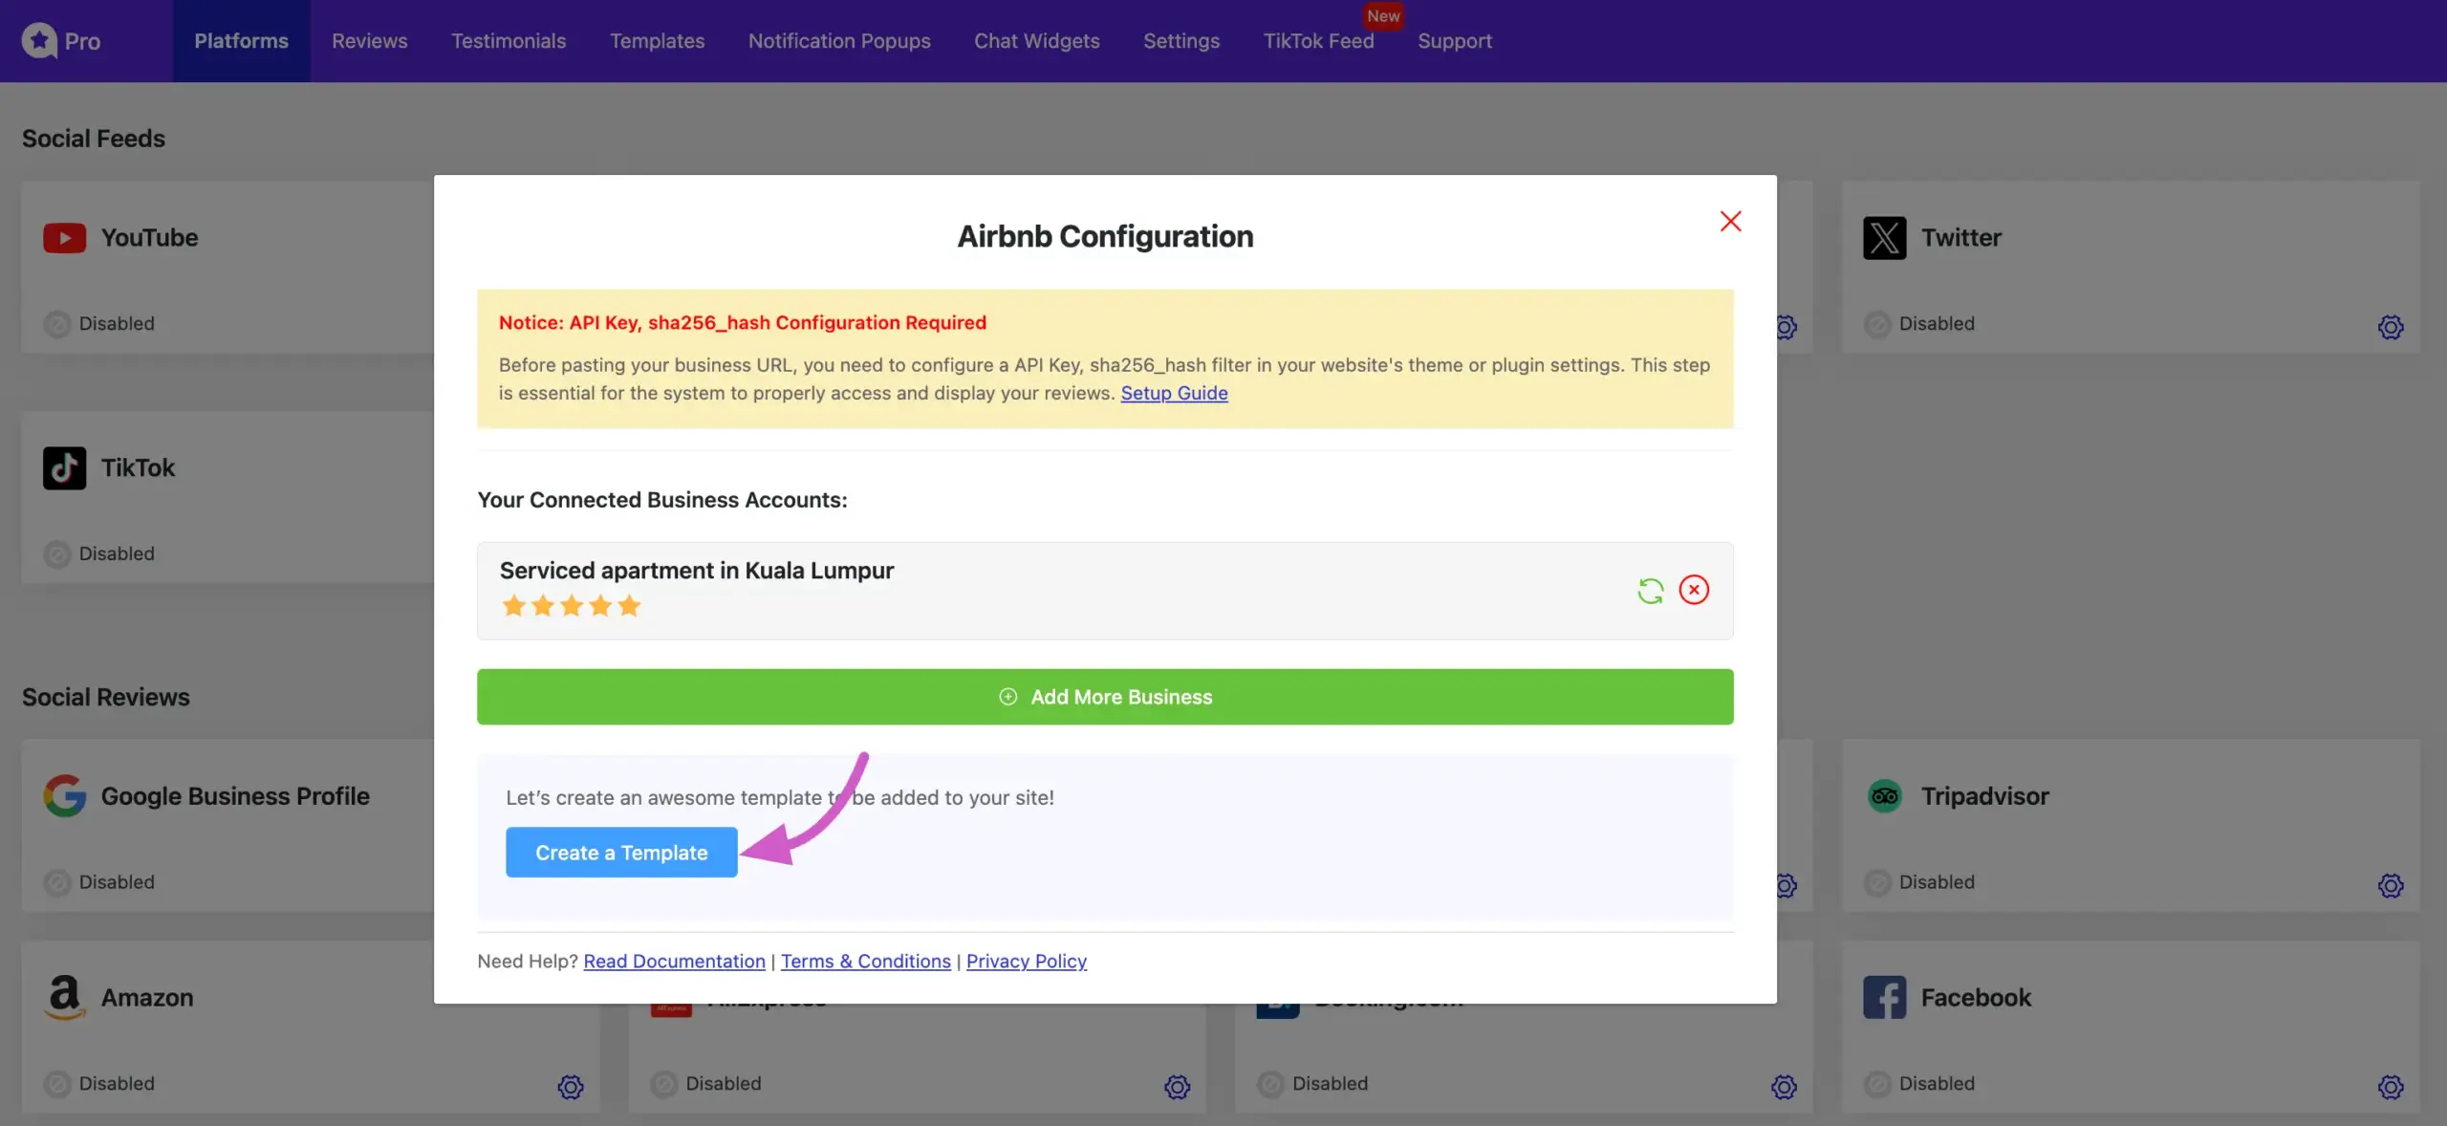Open Amazon settings gear icon

[x=571, y=1087]
